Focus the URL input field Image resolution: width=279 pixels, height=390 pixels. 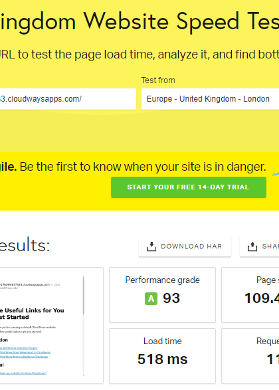[x=68, y=99]
